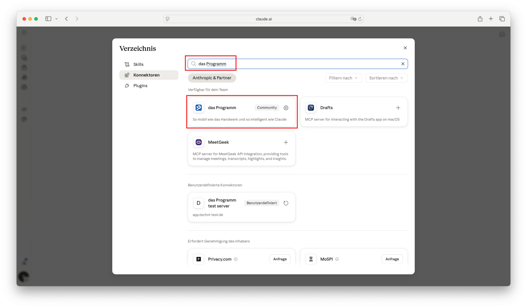Go back with Safari back arrow

[66, 19]
